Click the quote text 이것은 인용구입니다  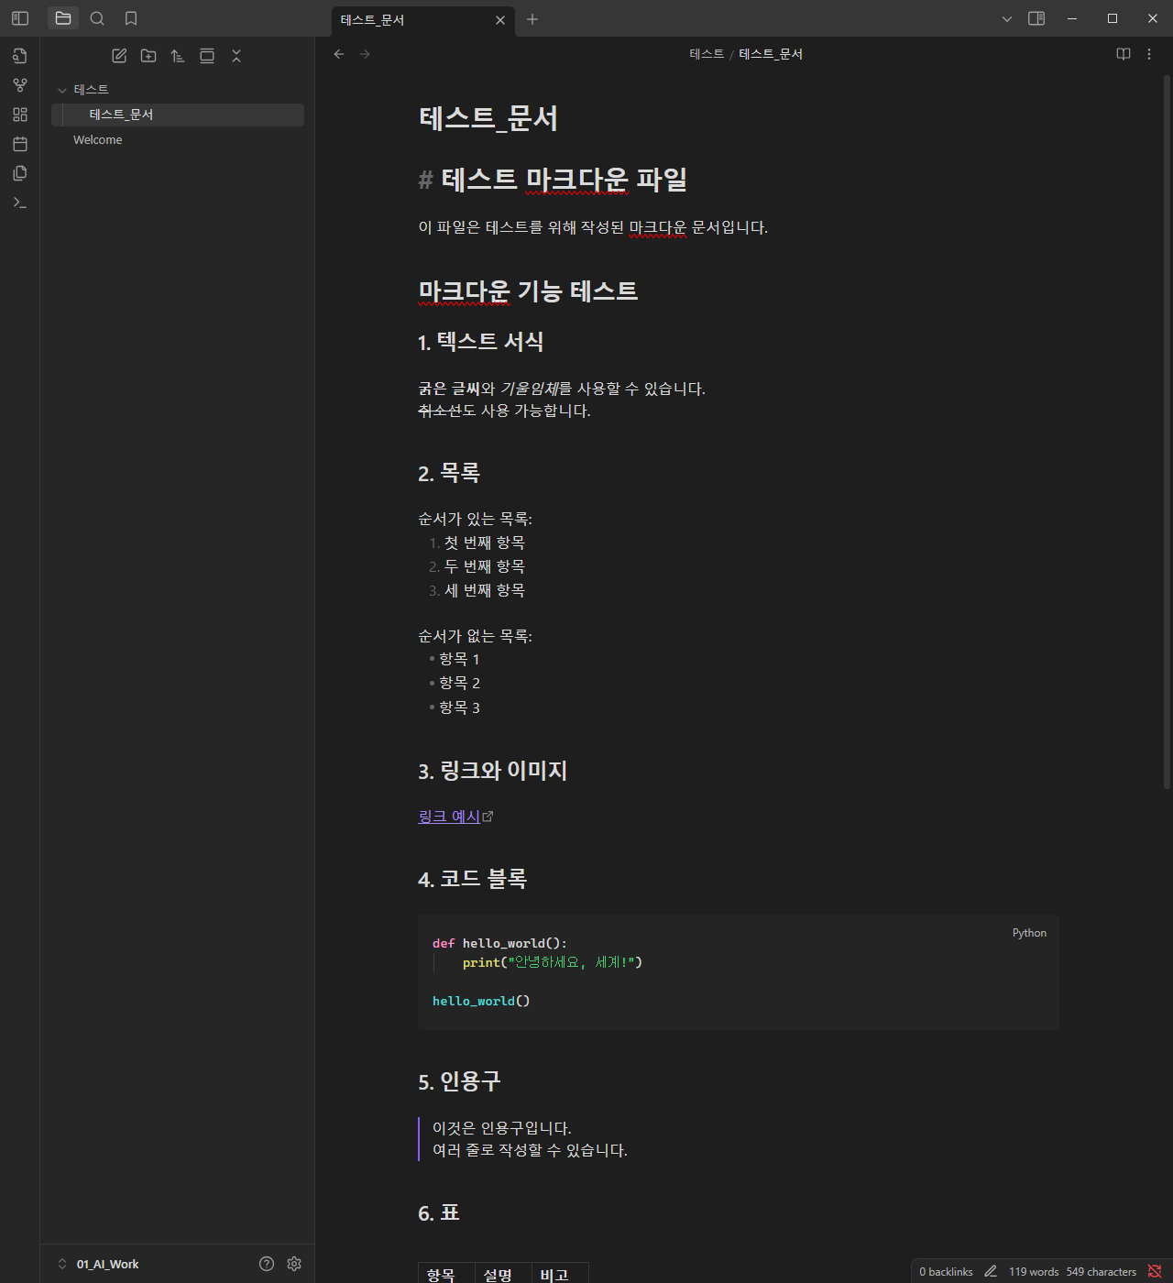coord(502,1128)
